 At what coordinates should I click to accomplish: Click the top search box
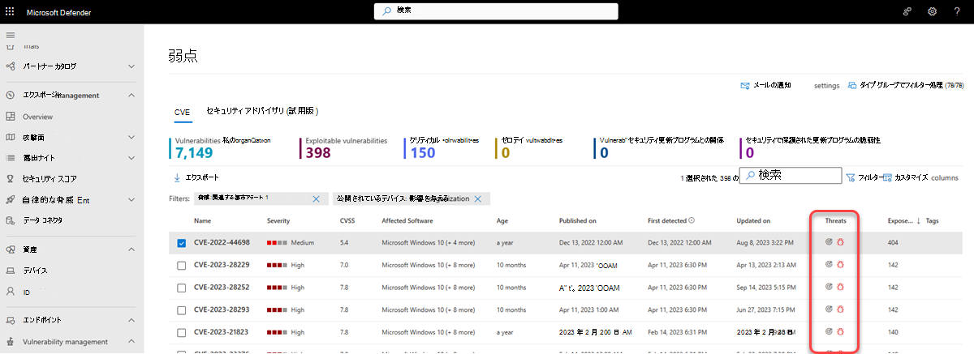coord(487,11)
